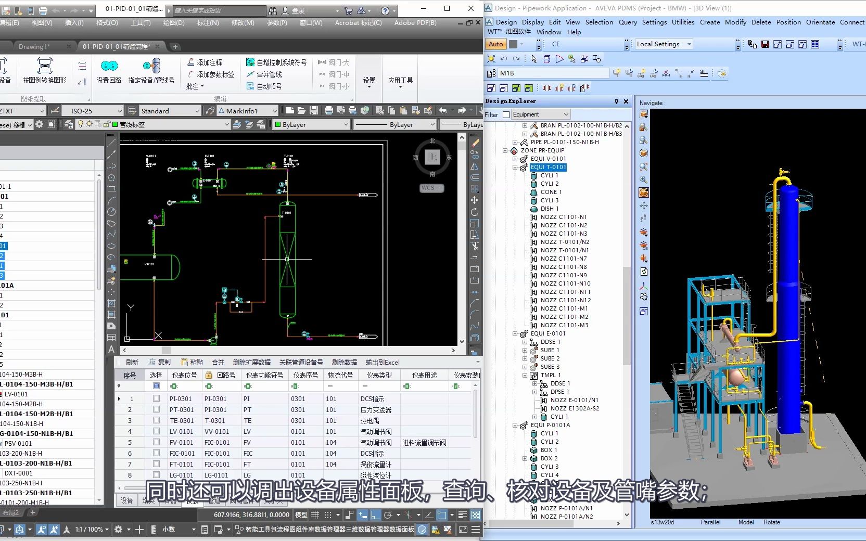Open the Utilities menu in PDMS
Screen dimensions: 866x541
[x=683, y=22]
